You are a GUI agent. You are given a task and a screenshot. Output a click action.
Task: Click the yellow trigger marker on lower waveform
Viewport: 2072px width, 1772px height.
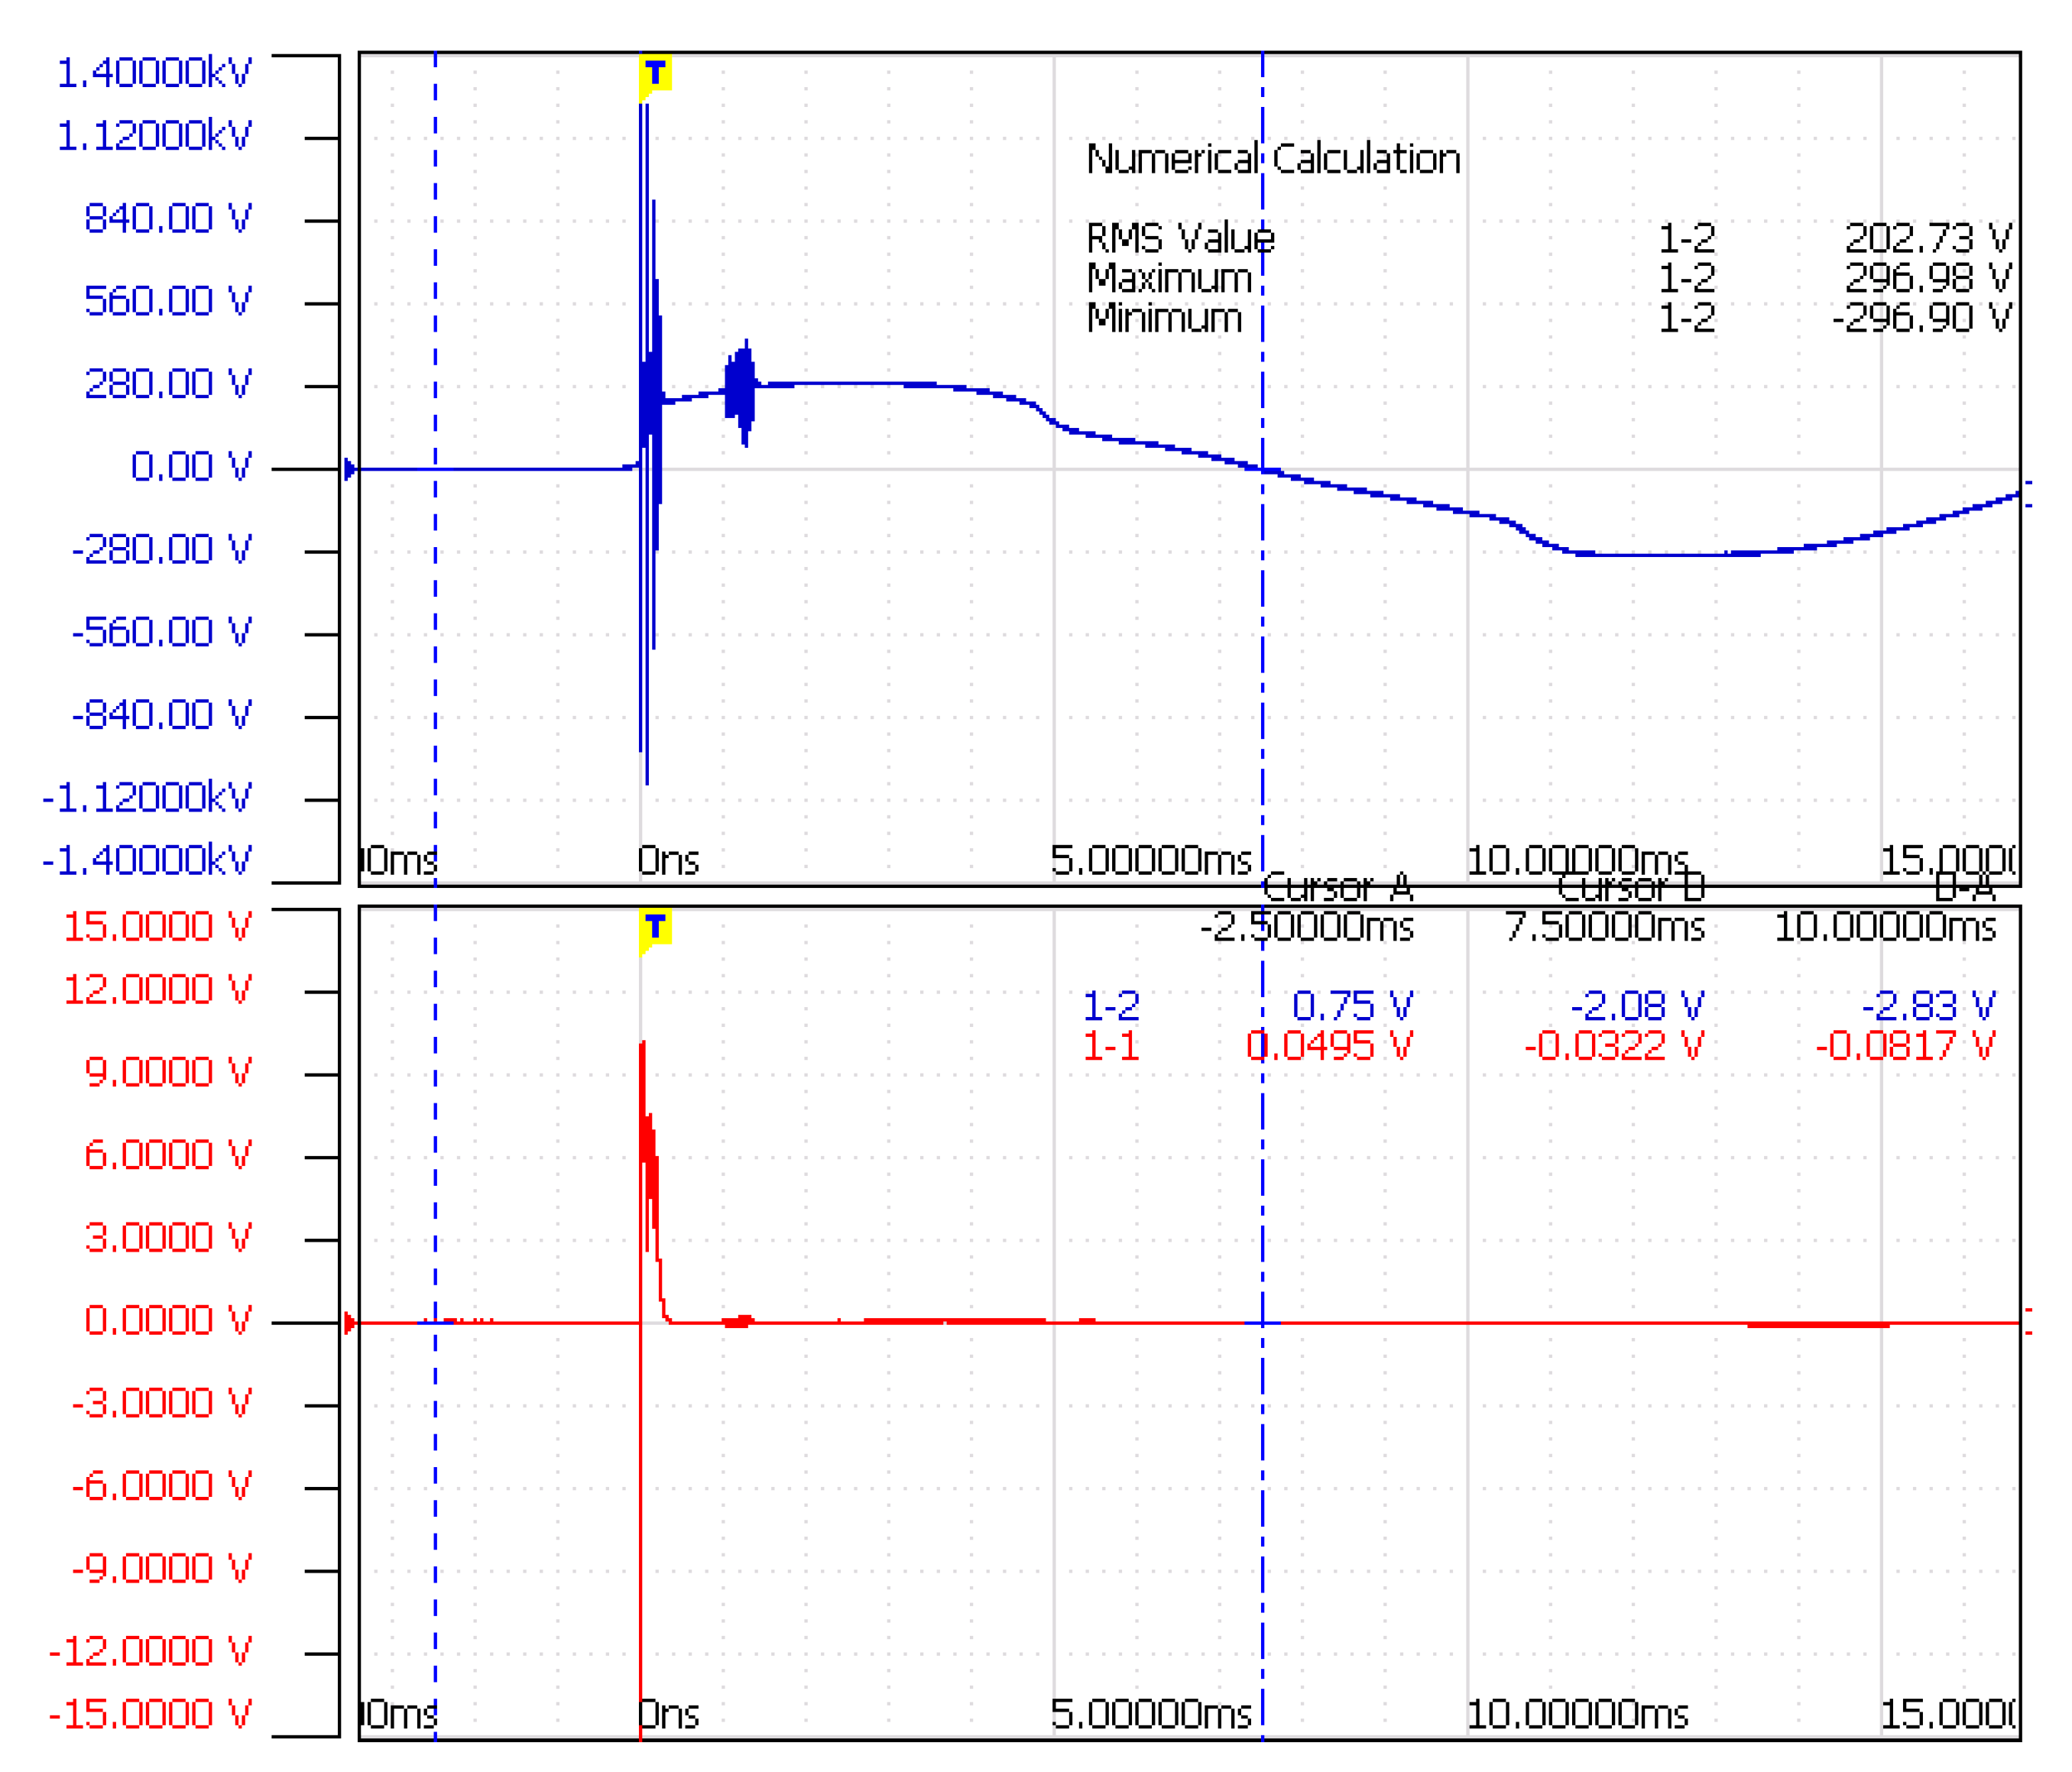(655, 928)
